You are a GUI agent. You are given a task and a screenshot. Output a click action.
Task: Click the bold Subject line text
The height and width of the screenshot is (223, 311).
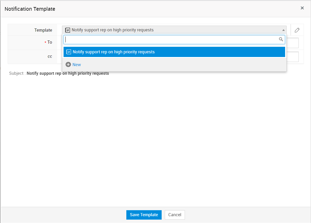point(68,73)
